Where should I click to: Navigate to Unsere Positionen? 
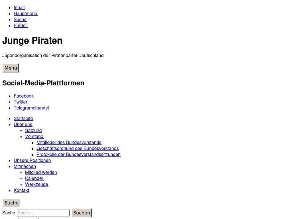tap(32, 160)
